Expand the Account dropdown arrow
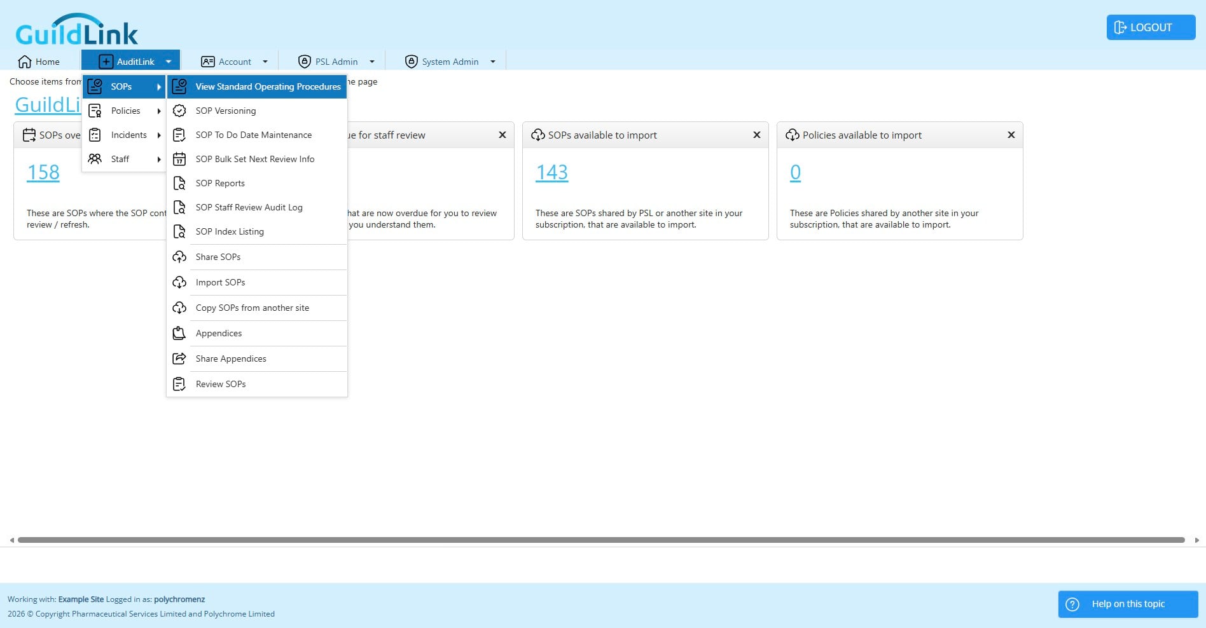 (265, 62)
